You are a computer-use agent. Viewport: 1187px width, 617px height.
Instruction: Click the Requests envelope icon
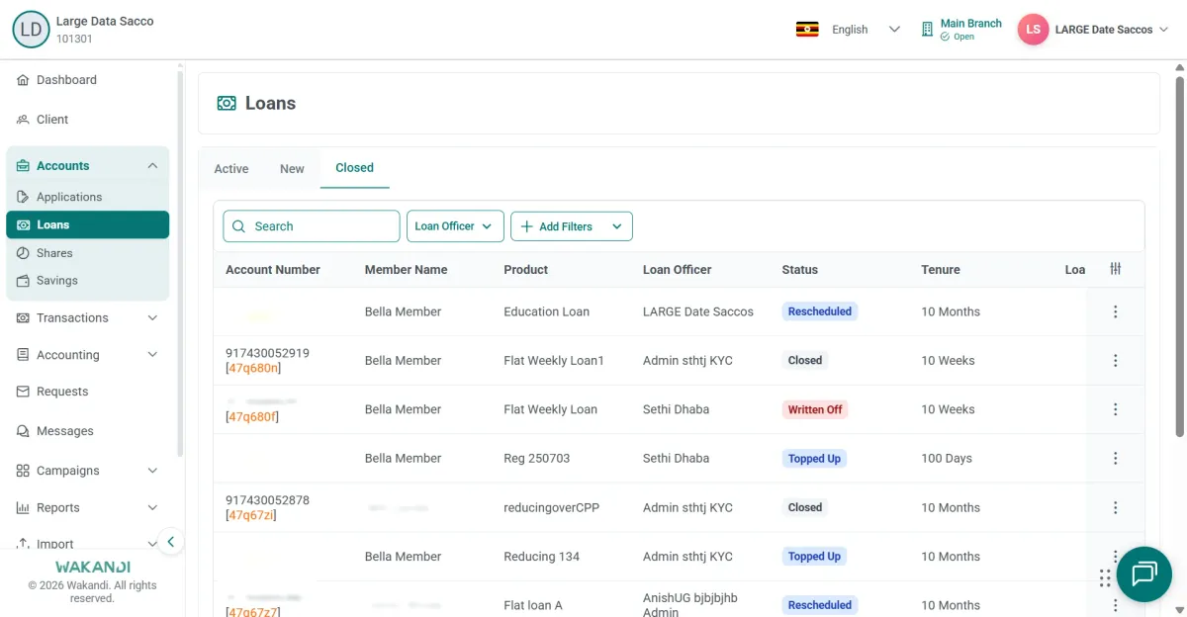click(23, 392)
